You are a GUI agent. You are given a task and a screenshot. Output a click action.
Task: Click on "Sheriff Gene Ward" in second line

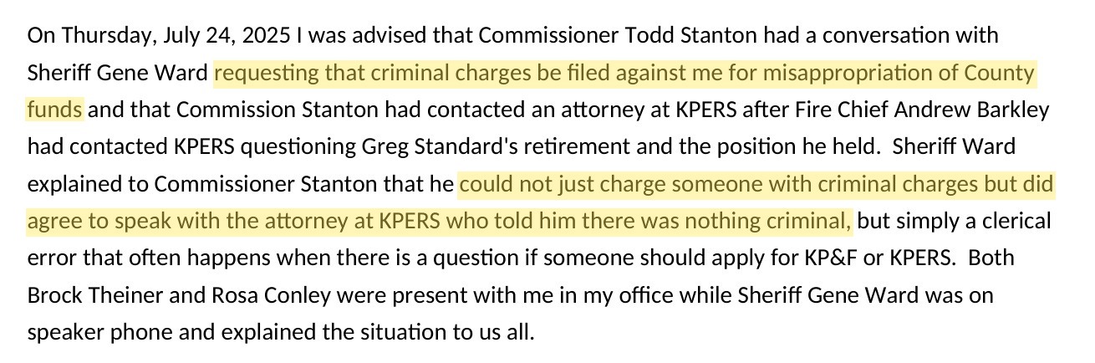pyautogui.click(x=118, y=74)
